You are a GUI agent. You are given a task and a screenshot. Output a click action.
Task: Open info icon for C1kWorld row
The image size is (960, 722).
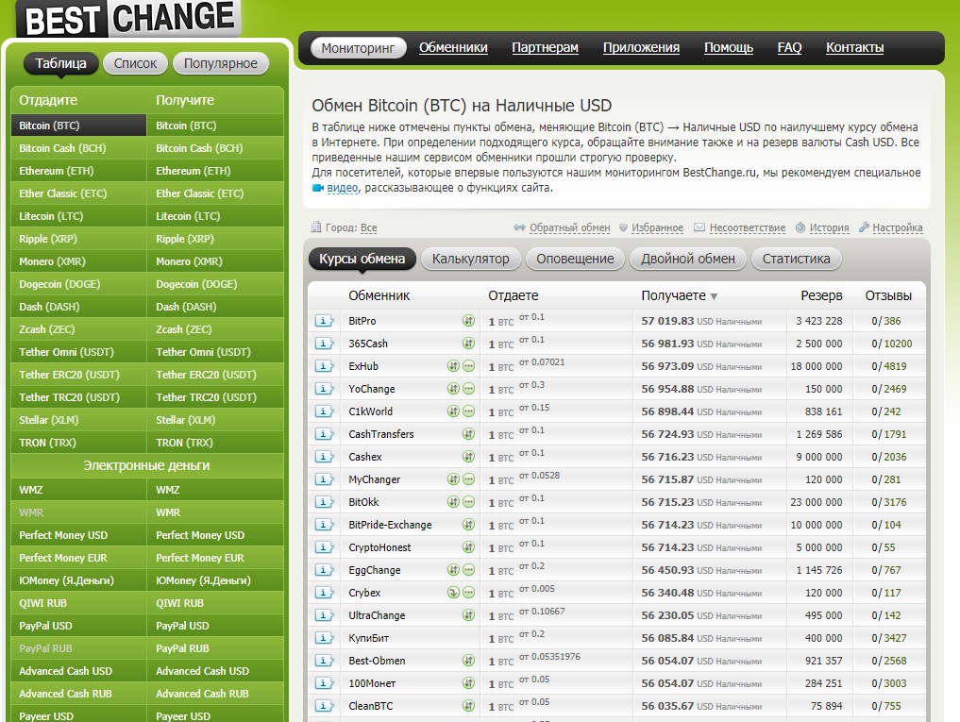pos(324,411)
